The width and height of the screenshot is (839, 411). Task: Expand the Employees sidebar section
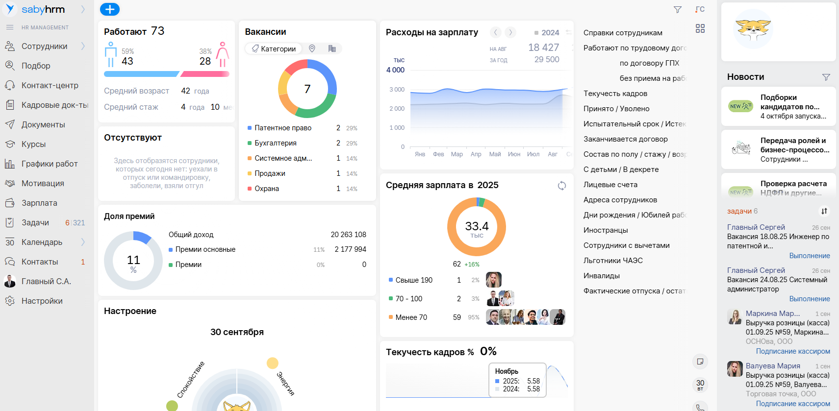(83, 46)
